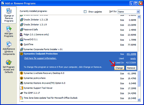Click the 34.42MB size value
The height and width of the screenshot is (105, 144).
pyautogui.click(x=132, y=93)
